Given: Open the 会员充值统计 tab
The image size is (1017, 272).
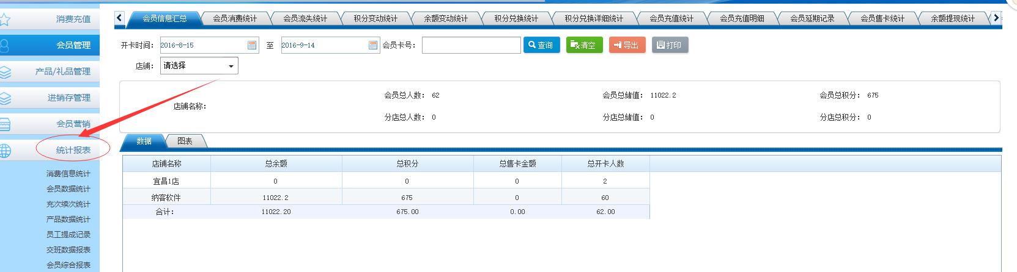Looking at the screenshot, I should pos(671,19).
